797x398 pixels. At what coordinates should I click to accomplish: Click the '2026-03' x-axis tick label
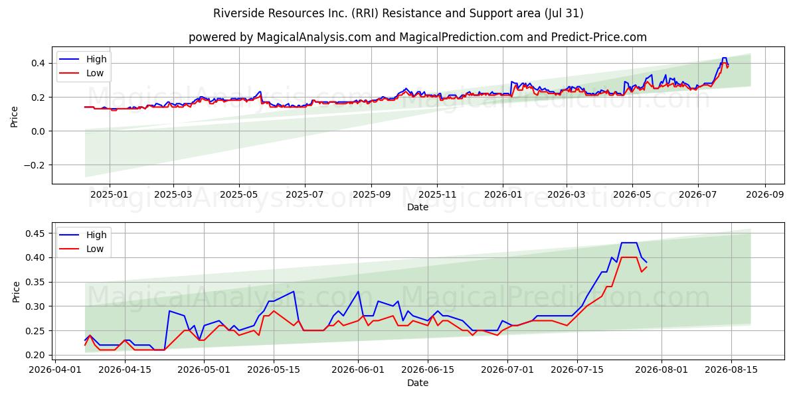tap(566, 194)
